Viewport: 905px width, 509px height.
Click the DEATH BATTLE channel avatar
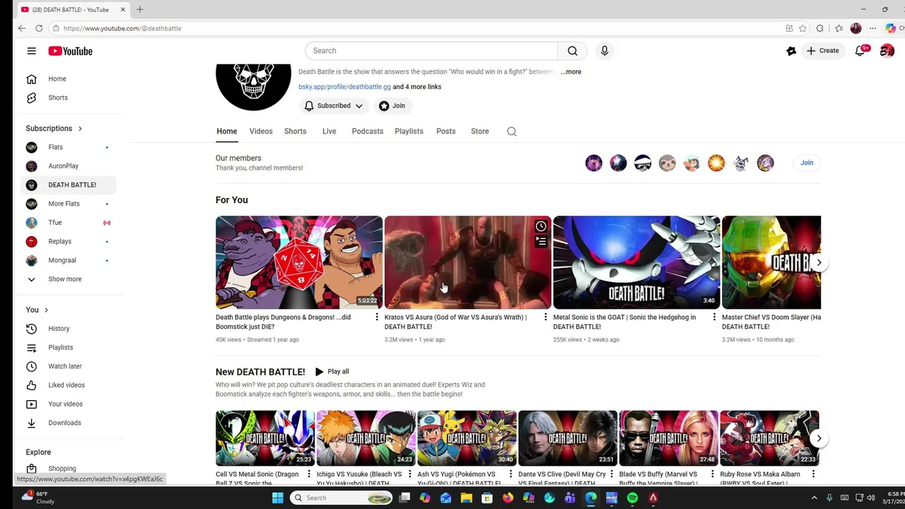[253, 87]
